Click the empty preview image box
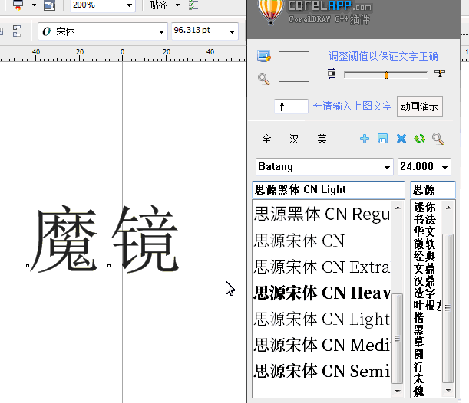This screenshot has height=403, width=469. point(294,67)
